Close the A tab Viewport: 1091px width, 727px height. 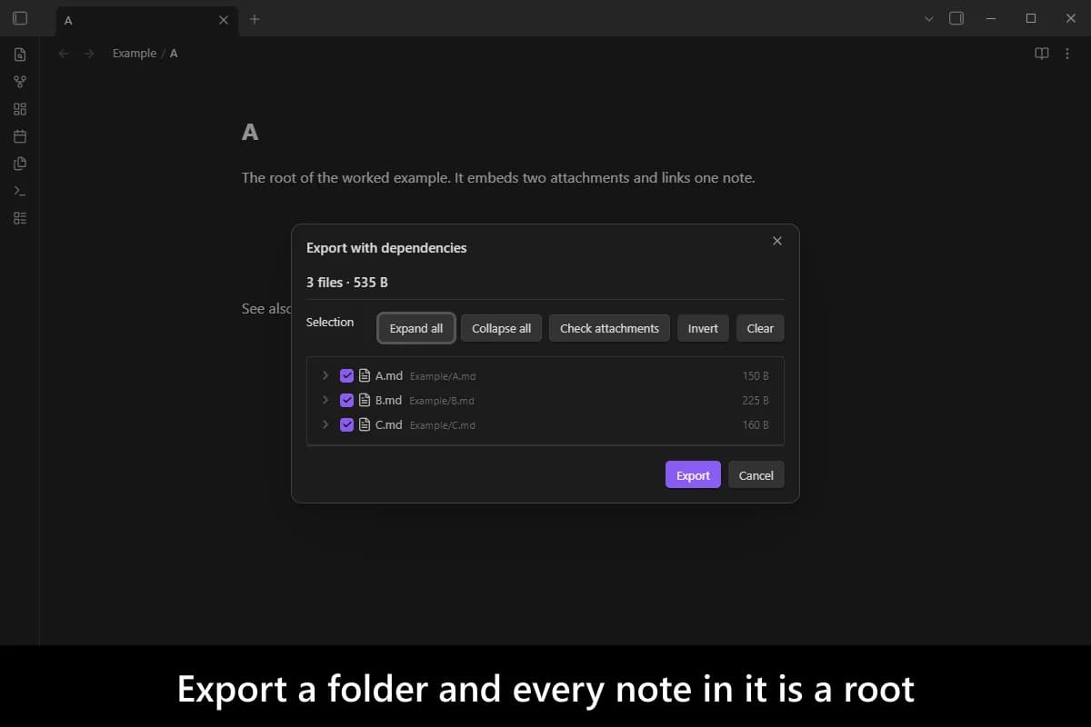[x=224, y=19]
